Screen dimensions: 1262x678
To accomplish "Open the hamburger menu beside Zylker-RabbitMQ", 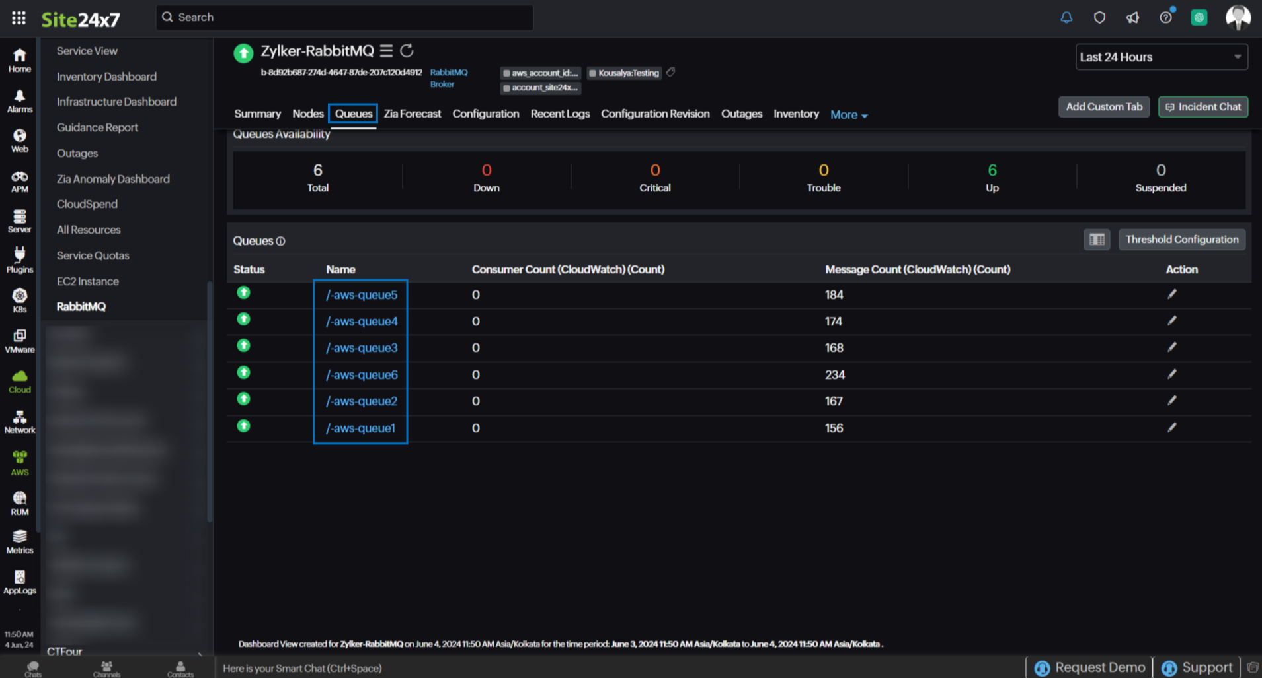I will [x=386, y=51].
